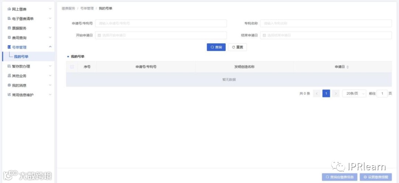Expand the 费用查询 menu chevron
This screenshot has height=183, width=399.
(x=50, y=37)
